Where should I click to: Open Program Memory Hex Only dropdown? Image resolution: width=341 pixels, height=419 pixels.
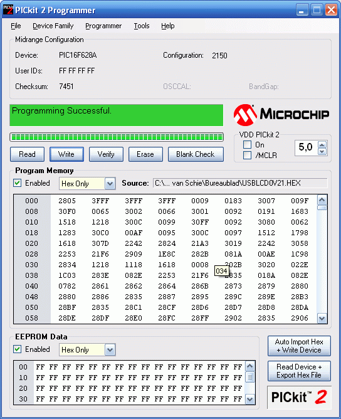[x=110, y=184]
